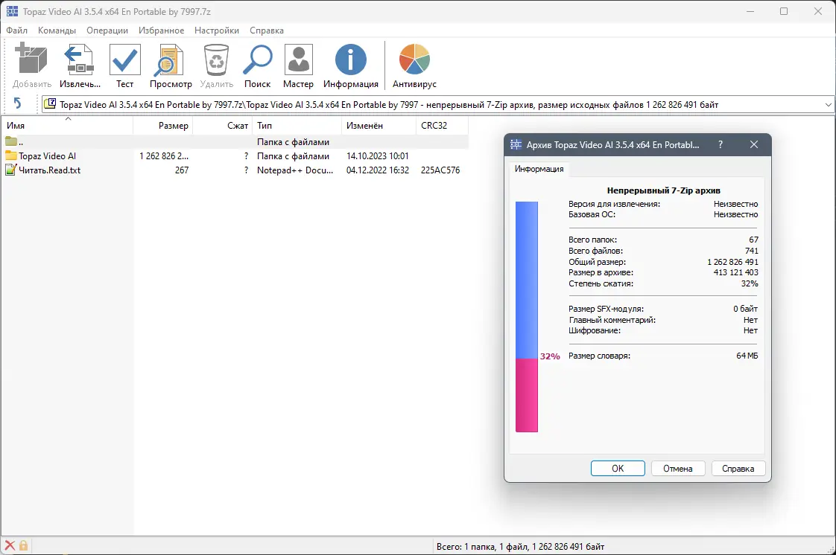Launch the Поиск search icon
Image resolution: width=836 pixels, height=555 pixels.
pyautogui.click(x=257, y=60)
